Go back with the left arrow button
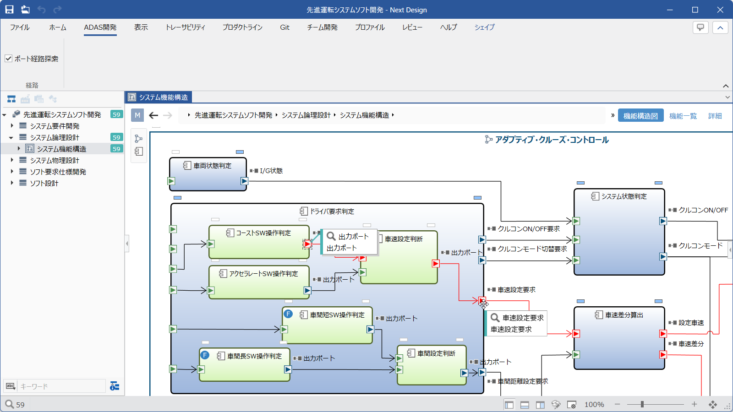Viewport: 733px width, 412px height. [153, 115]
